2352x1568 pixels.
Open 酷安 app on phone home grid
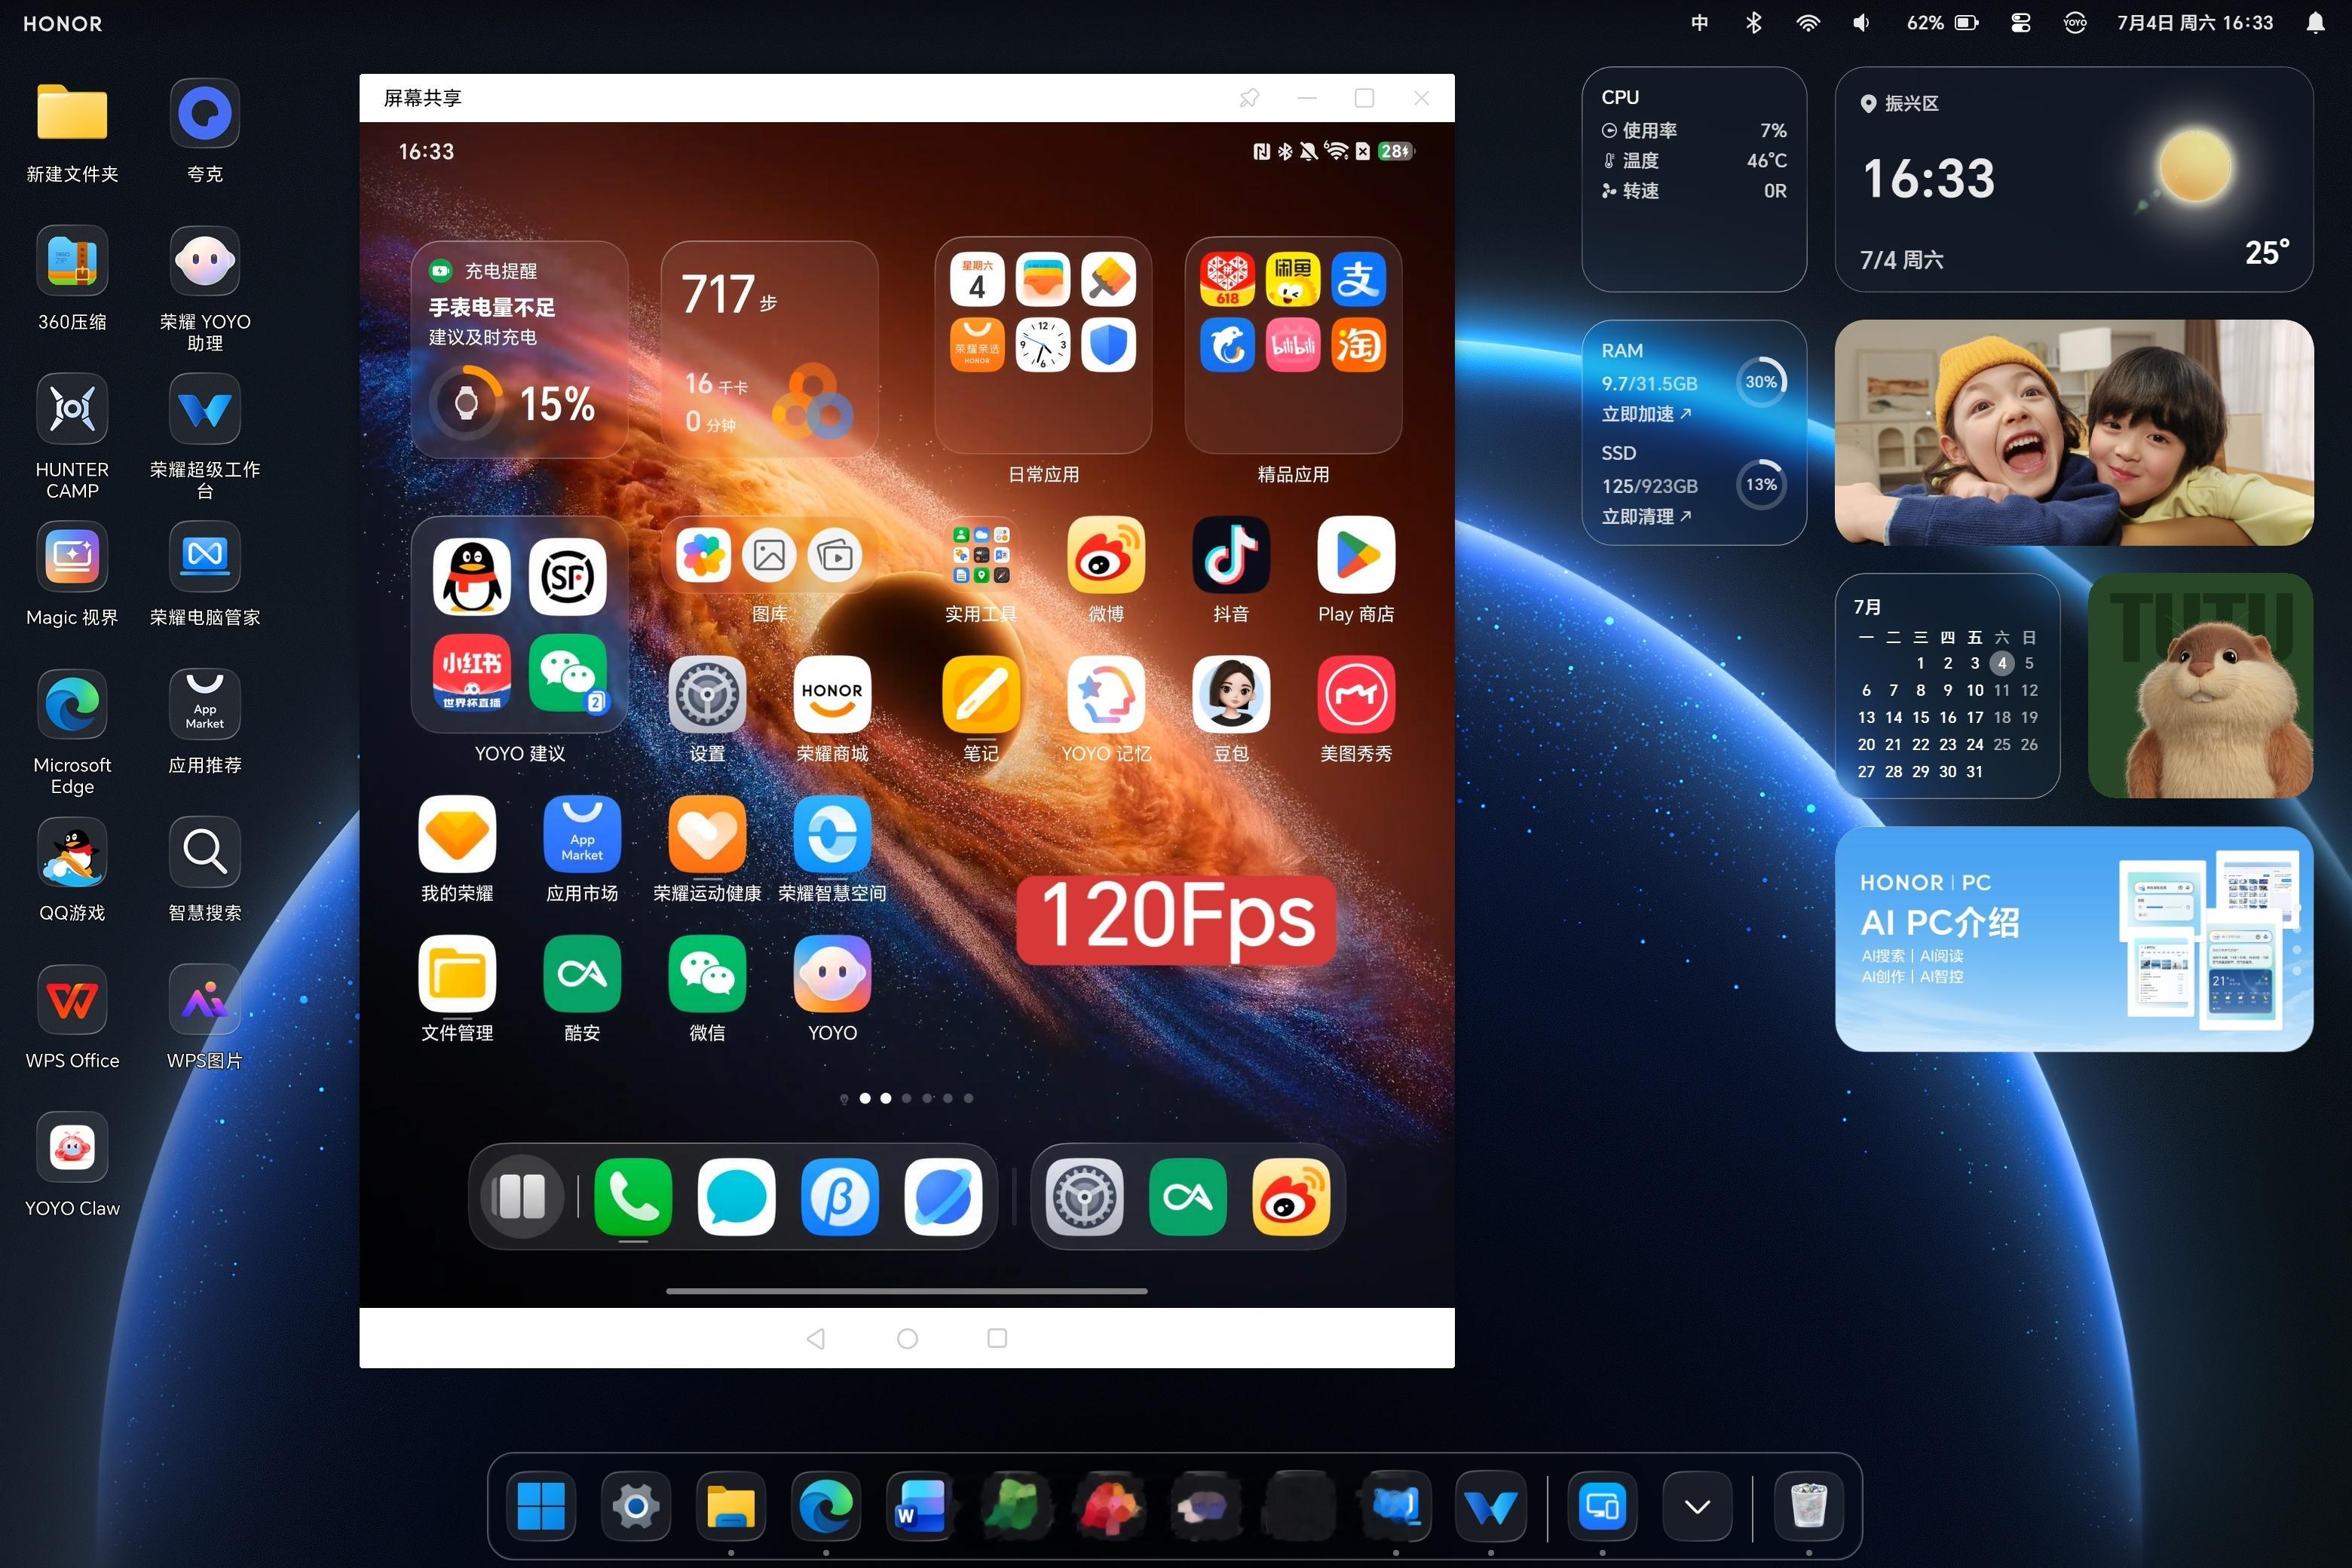(582, 974)
